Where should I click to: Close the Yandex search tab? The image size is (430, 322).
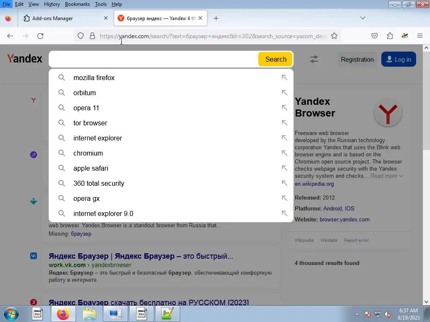tap(200, 18)
